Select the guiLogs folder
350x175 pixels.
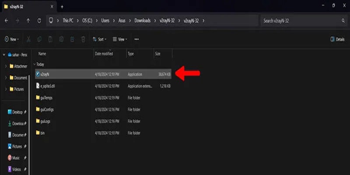pos(103,121)
